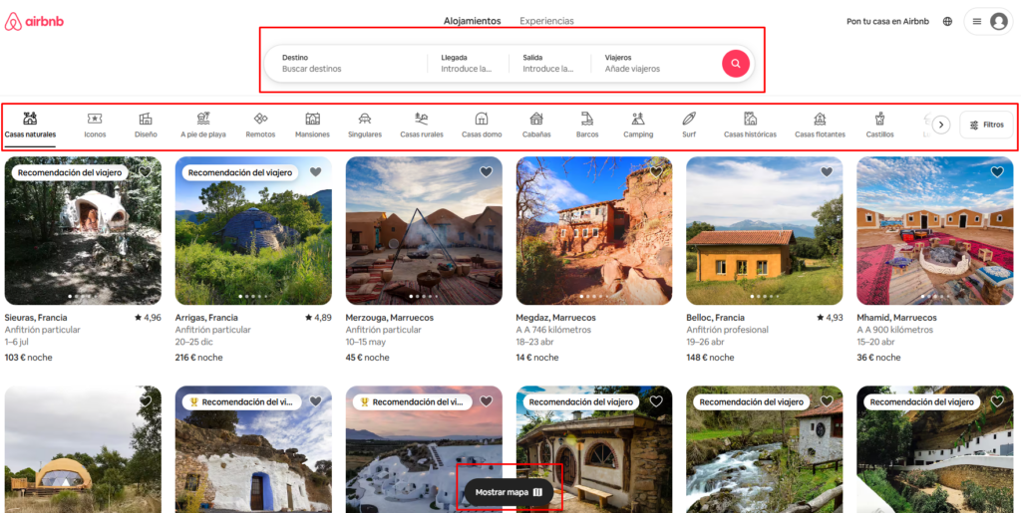
Task: Select the Singulares category
Action: click(365, 125)
